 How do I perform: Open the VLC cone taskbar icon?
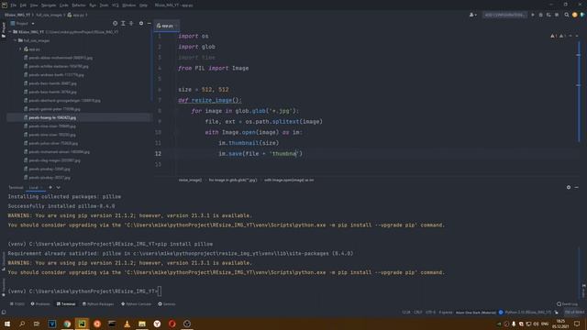point(127,324)
